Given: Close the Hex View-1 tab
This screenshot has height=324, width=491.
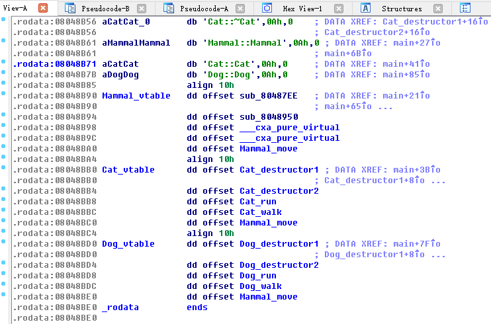Looking at the screenshot, I should pyautogui.click(x=339, y=9).
